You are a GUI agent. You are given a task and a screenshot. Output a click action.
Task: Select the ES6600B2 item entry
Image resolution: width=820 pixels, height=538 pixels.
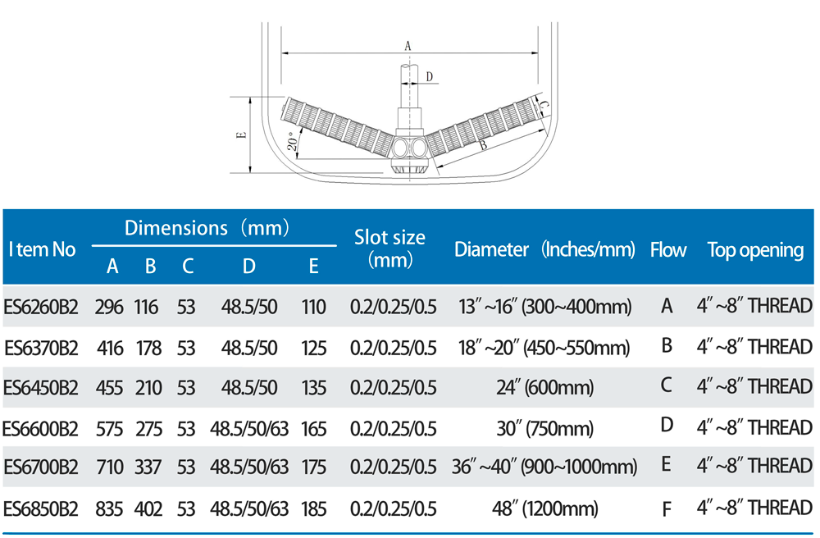point(41,429)
